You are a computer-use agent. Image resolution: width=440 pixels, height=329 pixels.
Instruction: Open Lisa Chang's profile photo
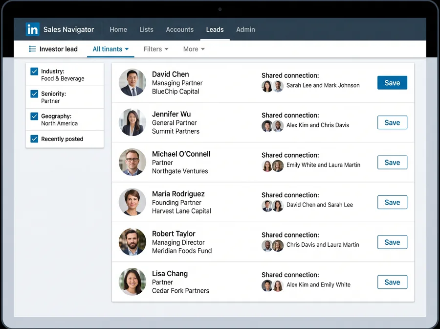(x=132, y=282)
